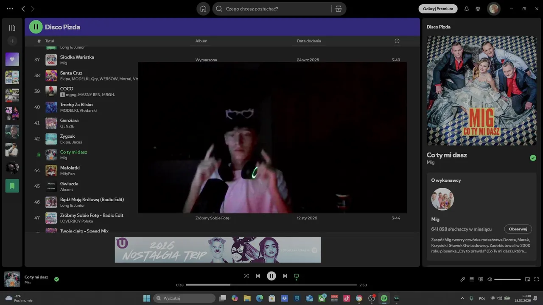Sort by the duration clock icon
The width and height of the screenshot is (543, 305).
pos(397,41)
